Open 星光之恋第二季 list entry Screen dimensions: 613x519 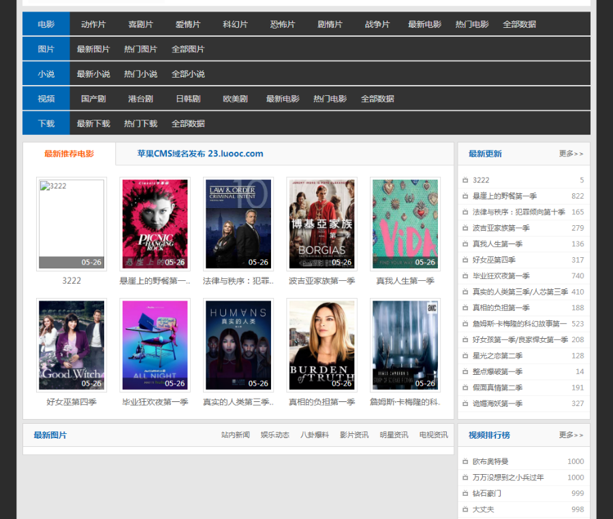point(497,356)
